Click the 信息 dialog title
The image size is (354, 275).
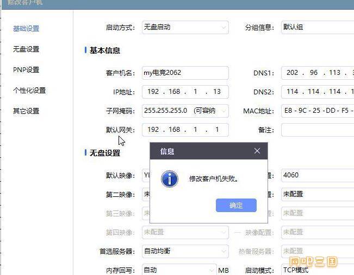tap(167, 151)
